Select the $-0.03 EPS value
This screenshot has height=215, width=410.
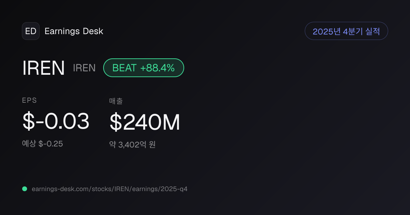coord(56,121)
